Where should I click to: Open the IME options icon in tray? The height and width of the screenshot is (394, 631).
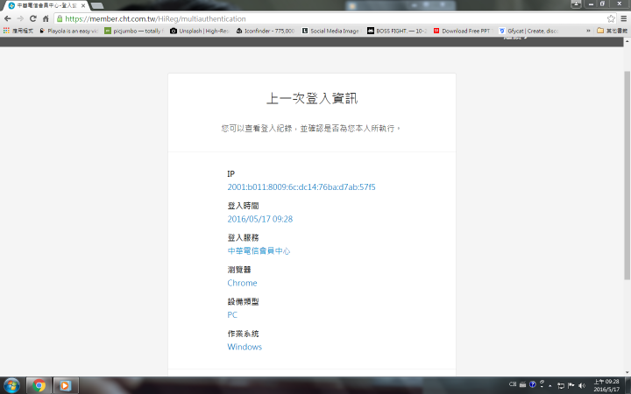click(542, 384)
